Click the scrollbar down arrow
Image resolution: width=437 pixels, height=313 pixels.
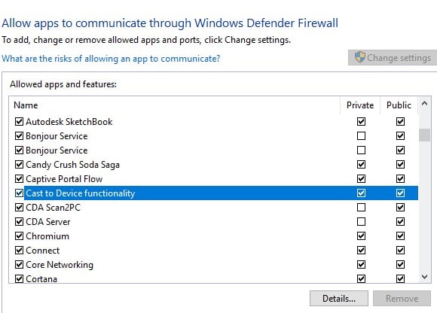click(424, 277)
